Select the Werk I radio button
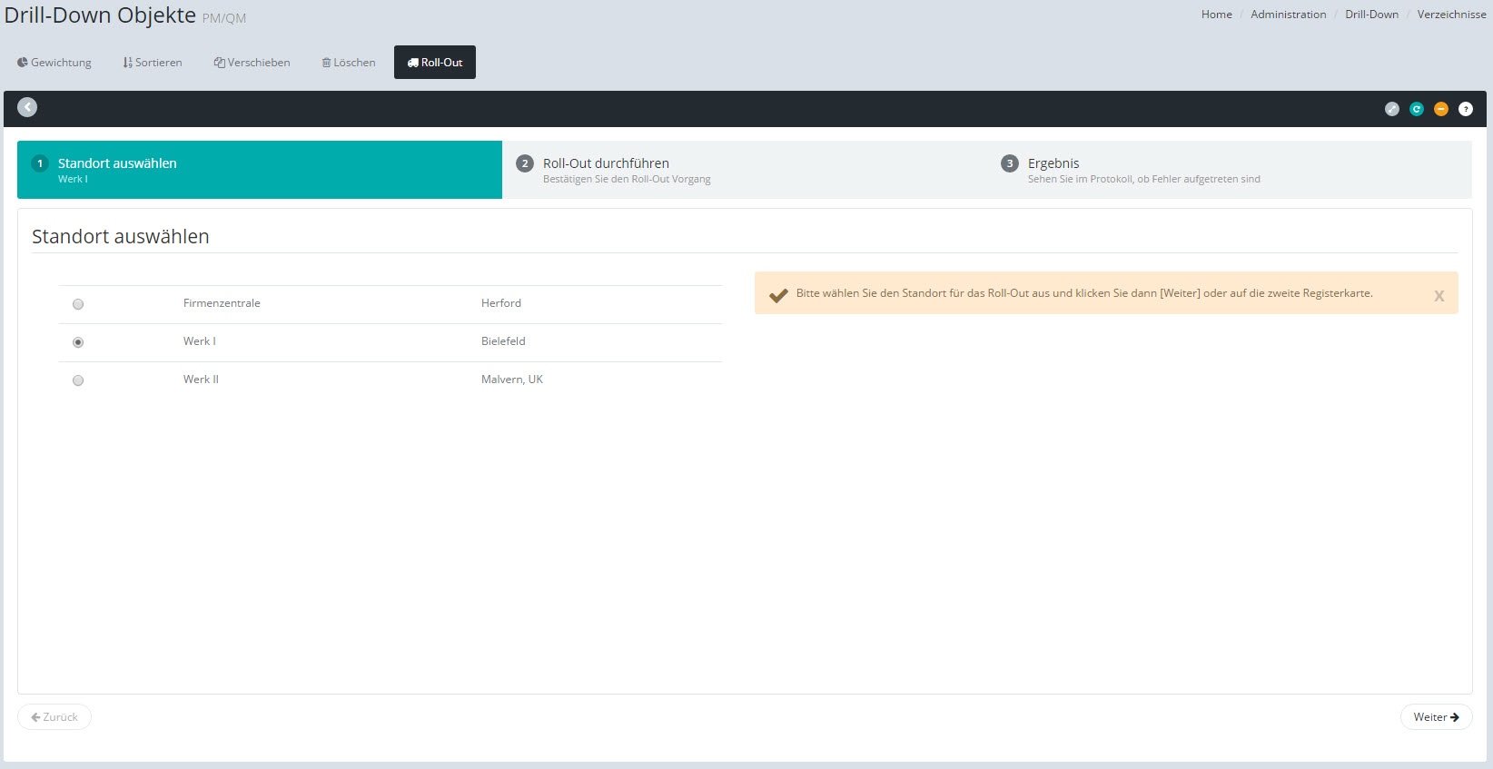This screenshot has width=1493, height=769. pos(78,342)
